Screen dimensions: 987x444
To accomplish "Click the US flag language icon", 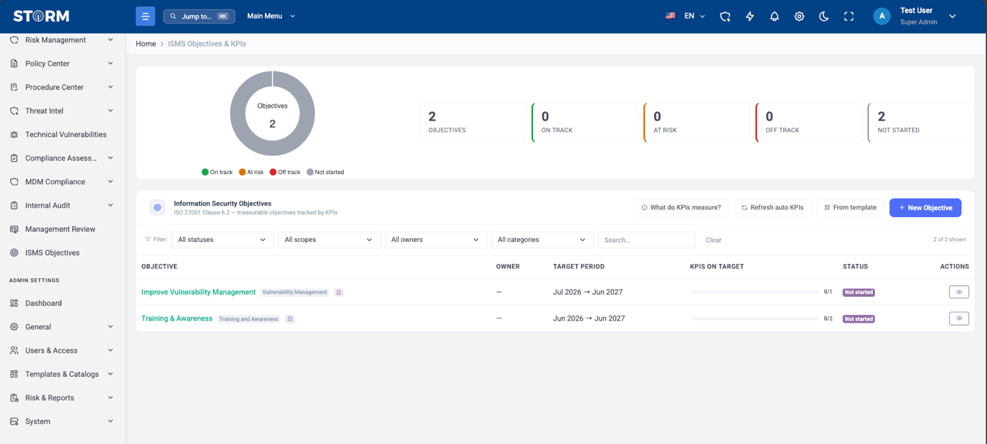I will click(x=670, y=16).
